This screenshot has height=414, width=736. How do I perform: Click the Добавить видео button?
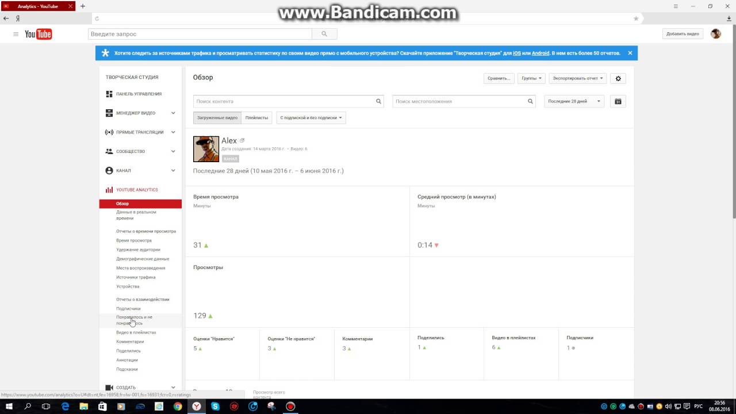(683, 34)
